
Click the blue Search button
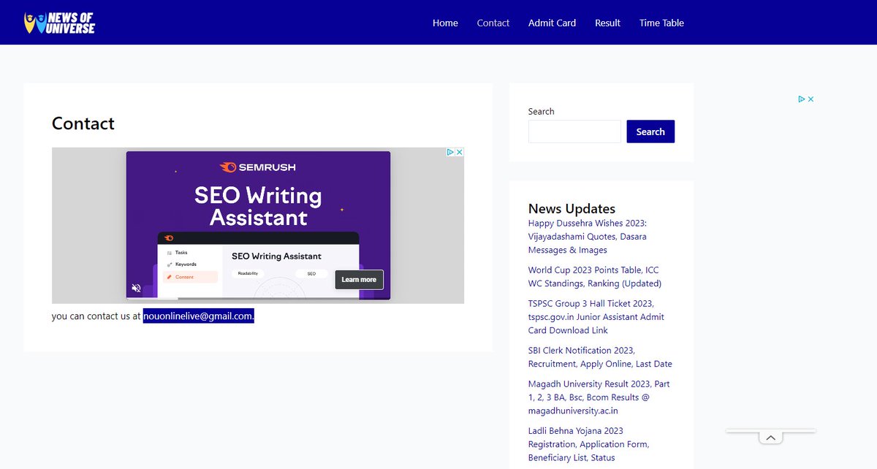tap(650, 131)
